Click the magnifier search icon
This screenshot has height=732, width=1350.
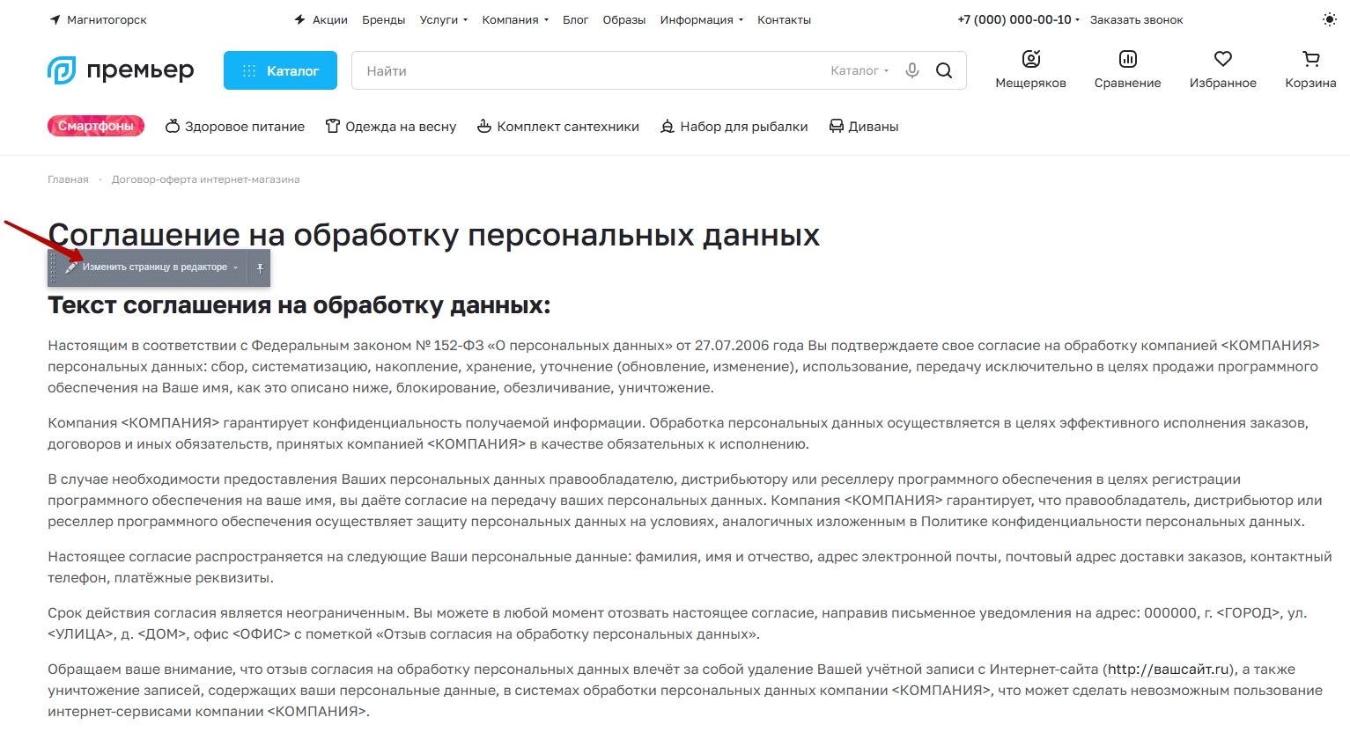tap(944, 70)
